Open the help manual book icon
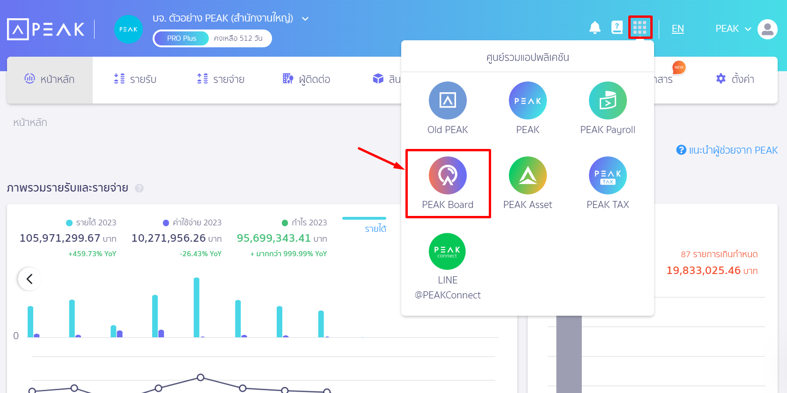This screenshot has width=787, height=393. click(617, 28)
